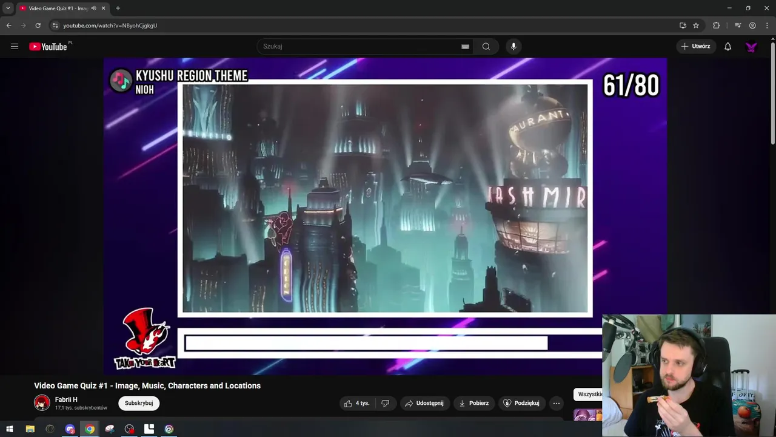This screenshot has width=776, height=437.
Task: Open the on-screen keyboard icon in search box
Action: (x=465, y=47)
